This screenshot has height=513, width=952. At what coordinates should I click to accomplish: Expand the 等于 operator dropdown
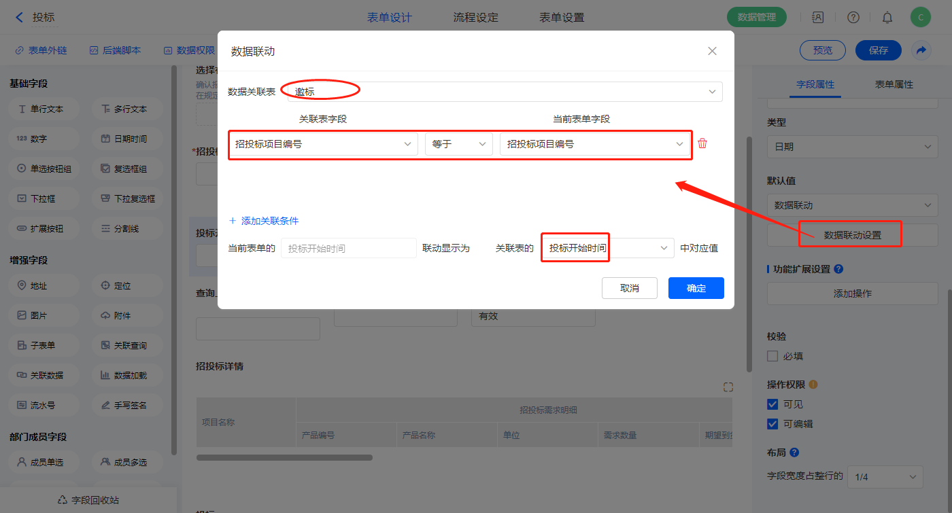coord(458,144)
